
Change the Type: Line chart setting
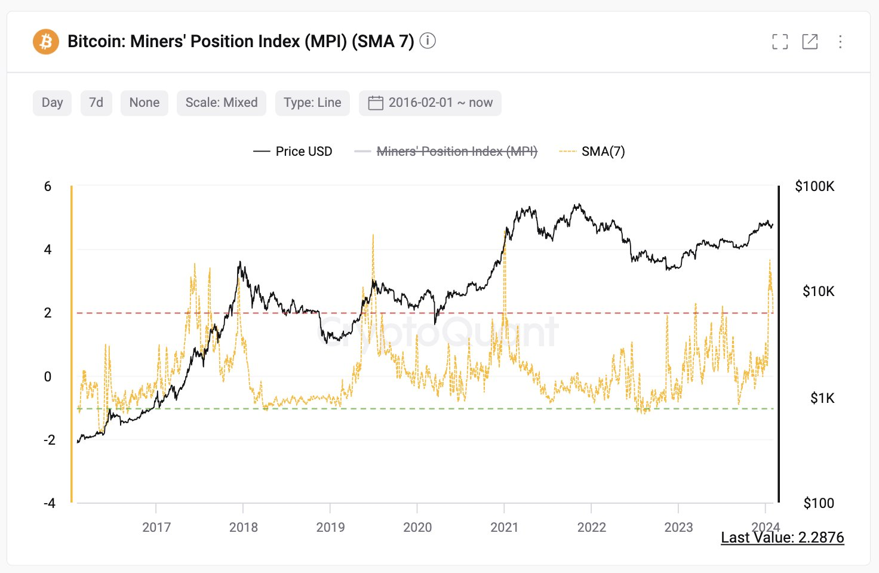[x=312, y=103]
